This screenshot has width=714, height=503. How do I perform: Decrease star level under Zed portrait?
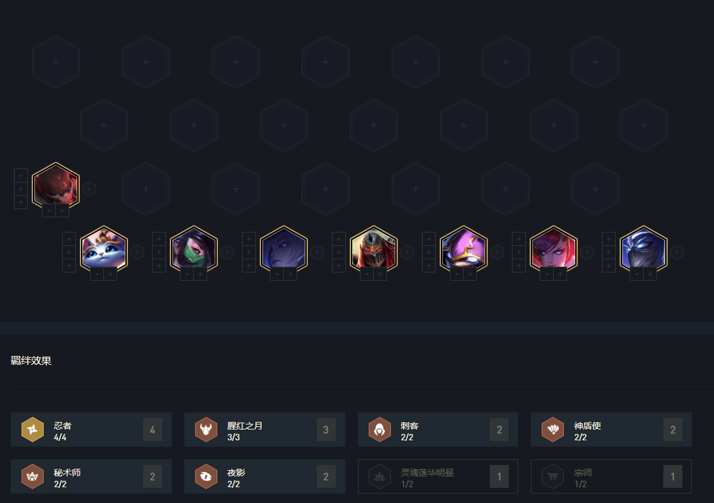coord(367,274)
